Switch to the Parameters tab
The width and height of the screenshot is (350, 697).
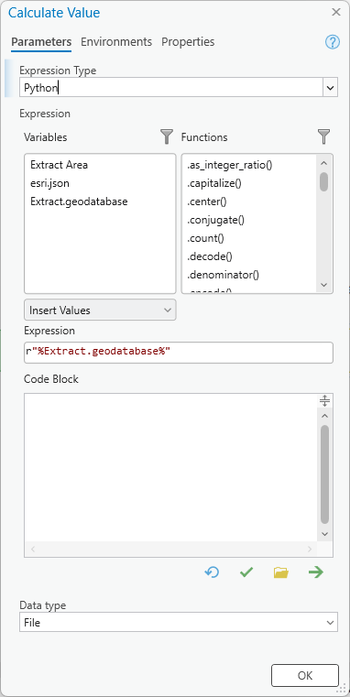(x=41, y=42)
